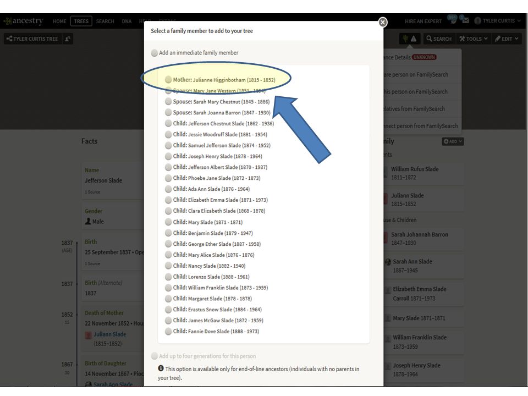This screenshot has width=528, height=396.
Task: Open the Trees menu
Action: pos(81,21)
